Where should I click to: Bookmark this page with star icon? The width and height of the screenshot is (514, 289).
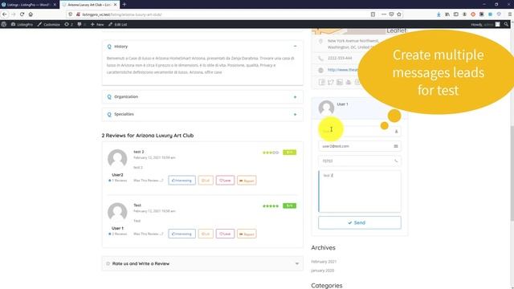point(399,14)
